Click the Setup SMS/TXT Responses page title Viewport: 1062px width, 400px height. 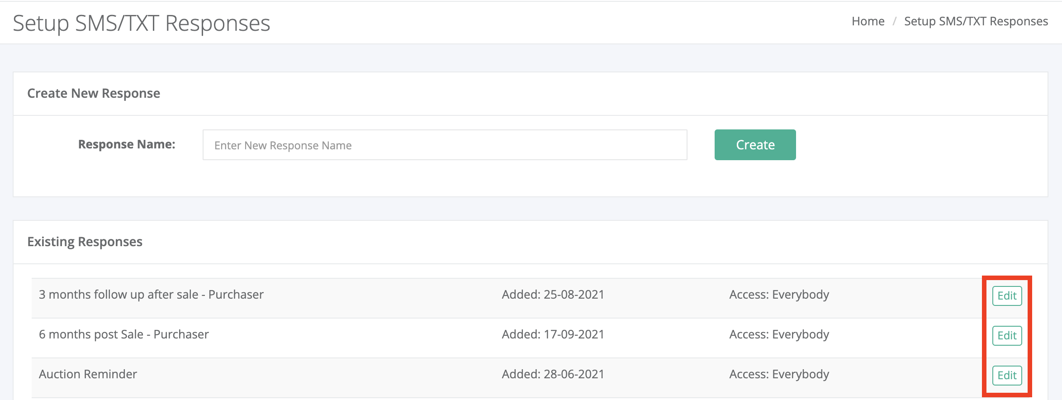(x=142, y=23)
